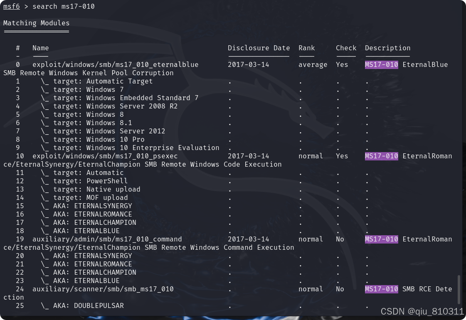
Task: Click 'target: Windows Embedded Standard 7' row
Action: 119,98
